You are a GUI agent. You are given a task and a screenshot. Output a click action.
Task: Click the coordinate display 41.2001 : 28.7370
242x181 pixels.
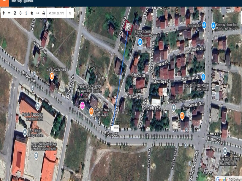(57, 13)
